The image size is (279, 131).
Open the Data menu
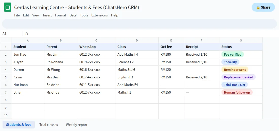point(73,15)
